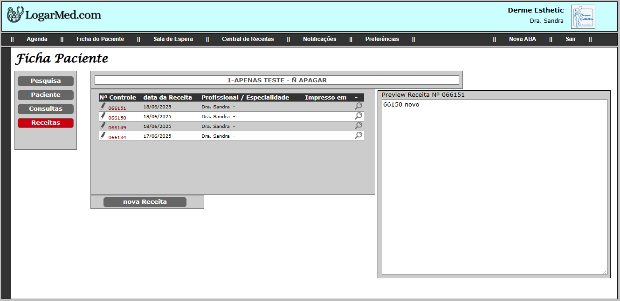Click the red Receitas sidebar button
Screen dimensions: 620x301
coord(46,123)
